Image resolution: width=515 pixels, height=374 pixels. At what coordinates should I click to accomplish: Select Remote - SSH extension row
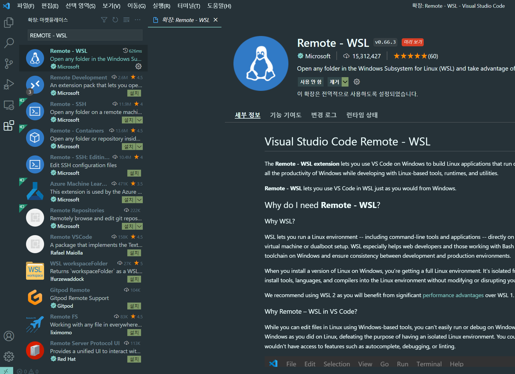[83, 112]
